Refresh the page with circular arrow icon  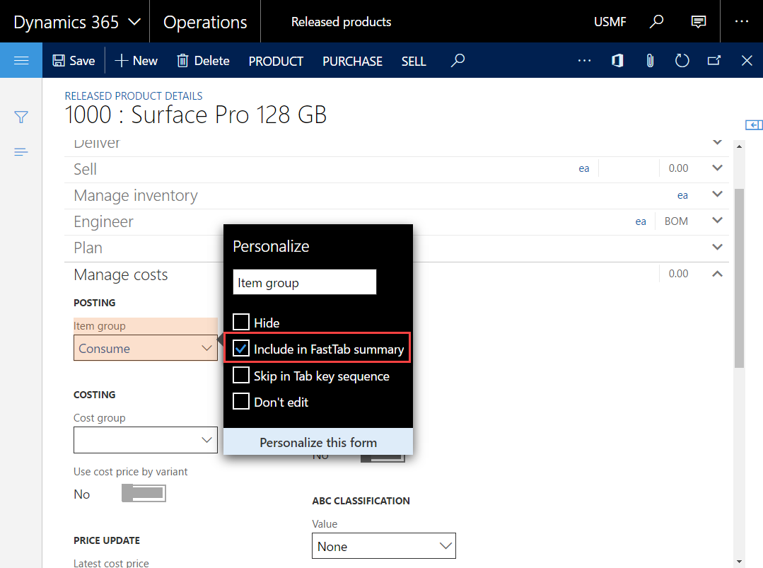[682, 61]
